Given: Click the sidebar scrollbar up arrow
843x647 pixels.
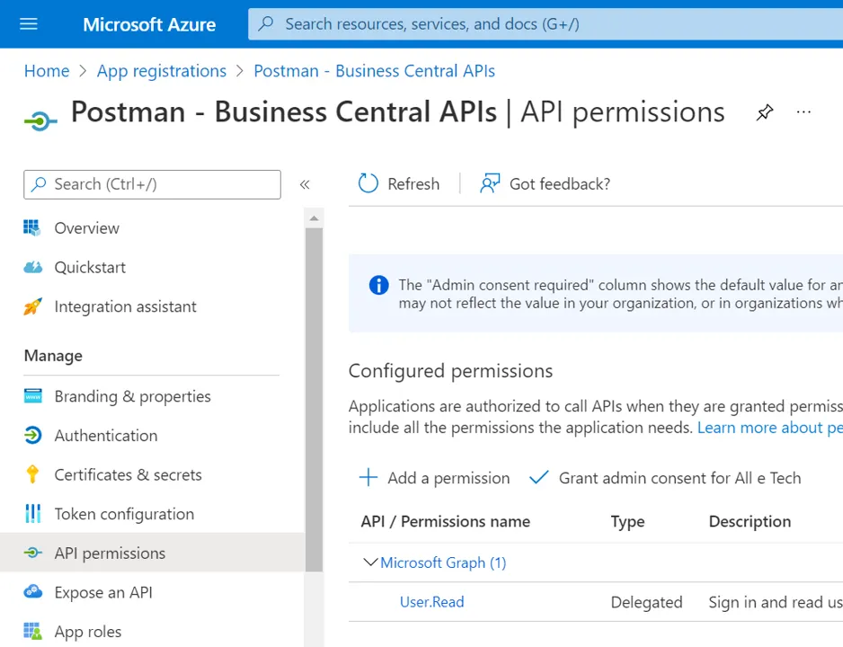Looking at the screenshot, I should (x=314, y=218).
